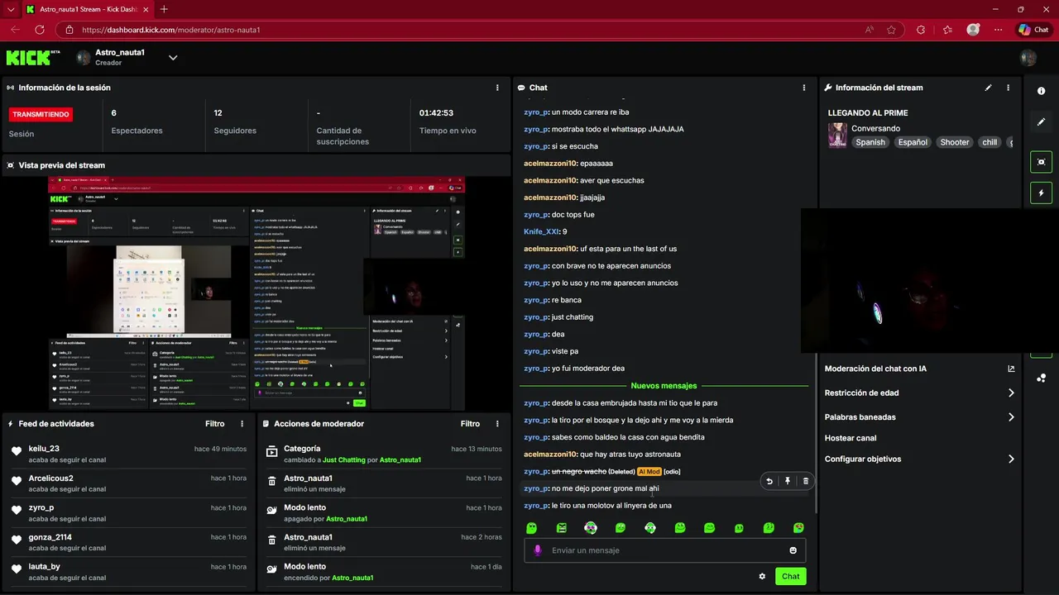
Task: Click the AI Mod badge on deleted message
Action: point(649,472)
